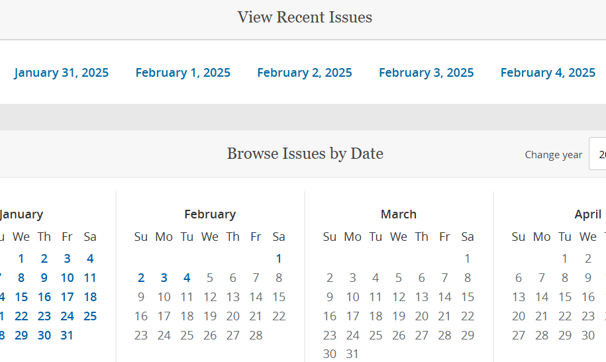Choose January 25 in the January calendar
Image resolution: width=606 pixels, height=362 pixels.
pyautogui.click(x=91, y=316)
